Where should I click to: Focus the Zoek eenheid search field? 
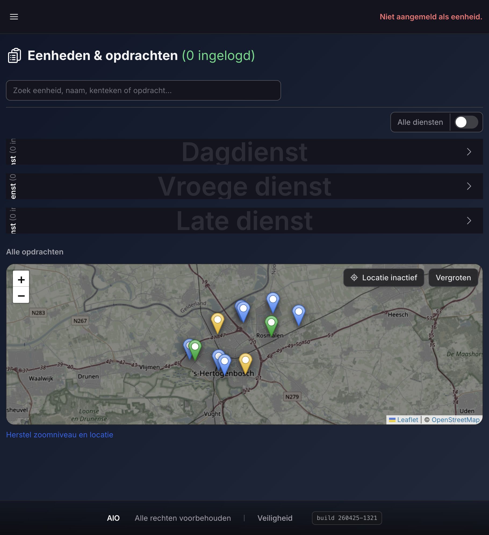[x=143, y=90]
